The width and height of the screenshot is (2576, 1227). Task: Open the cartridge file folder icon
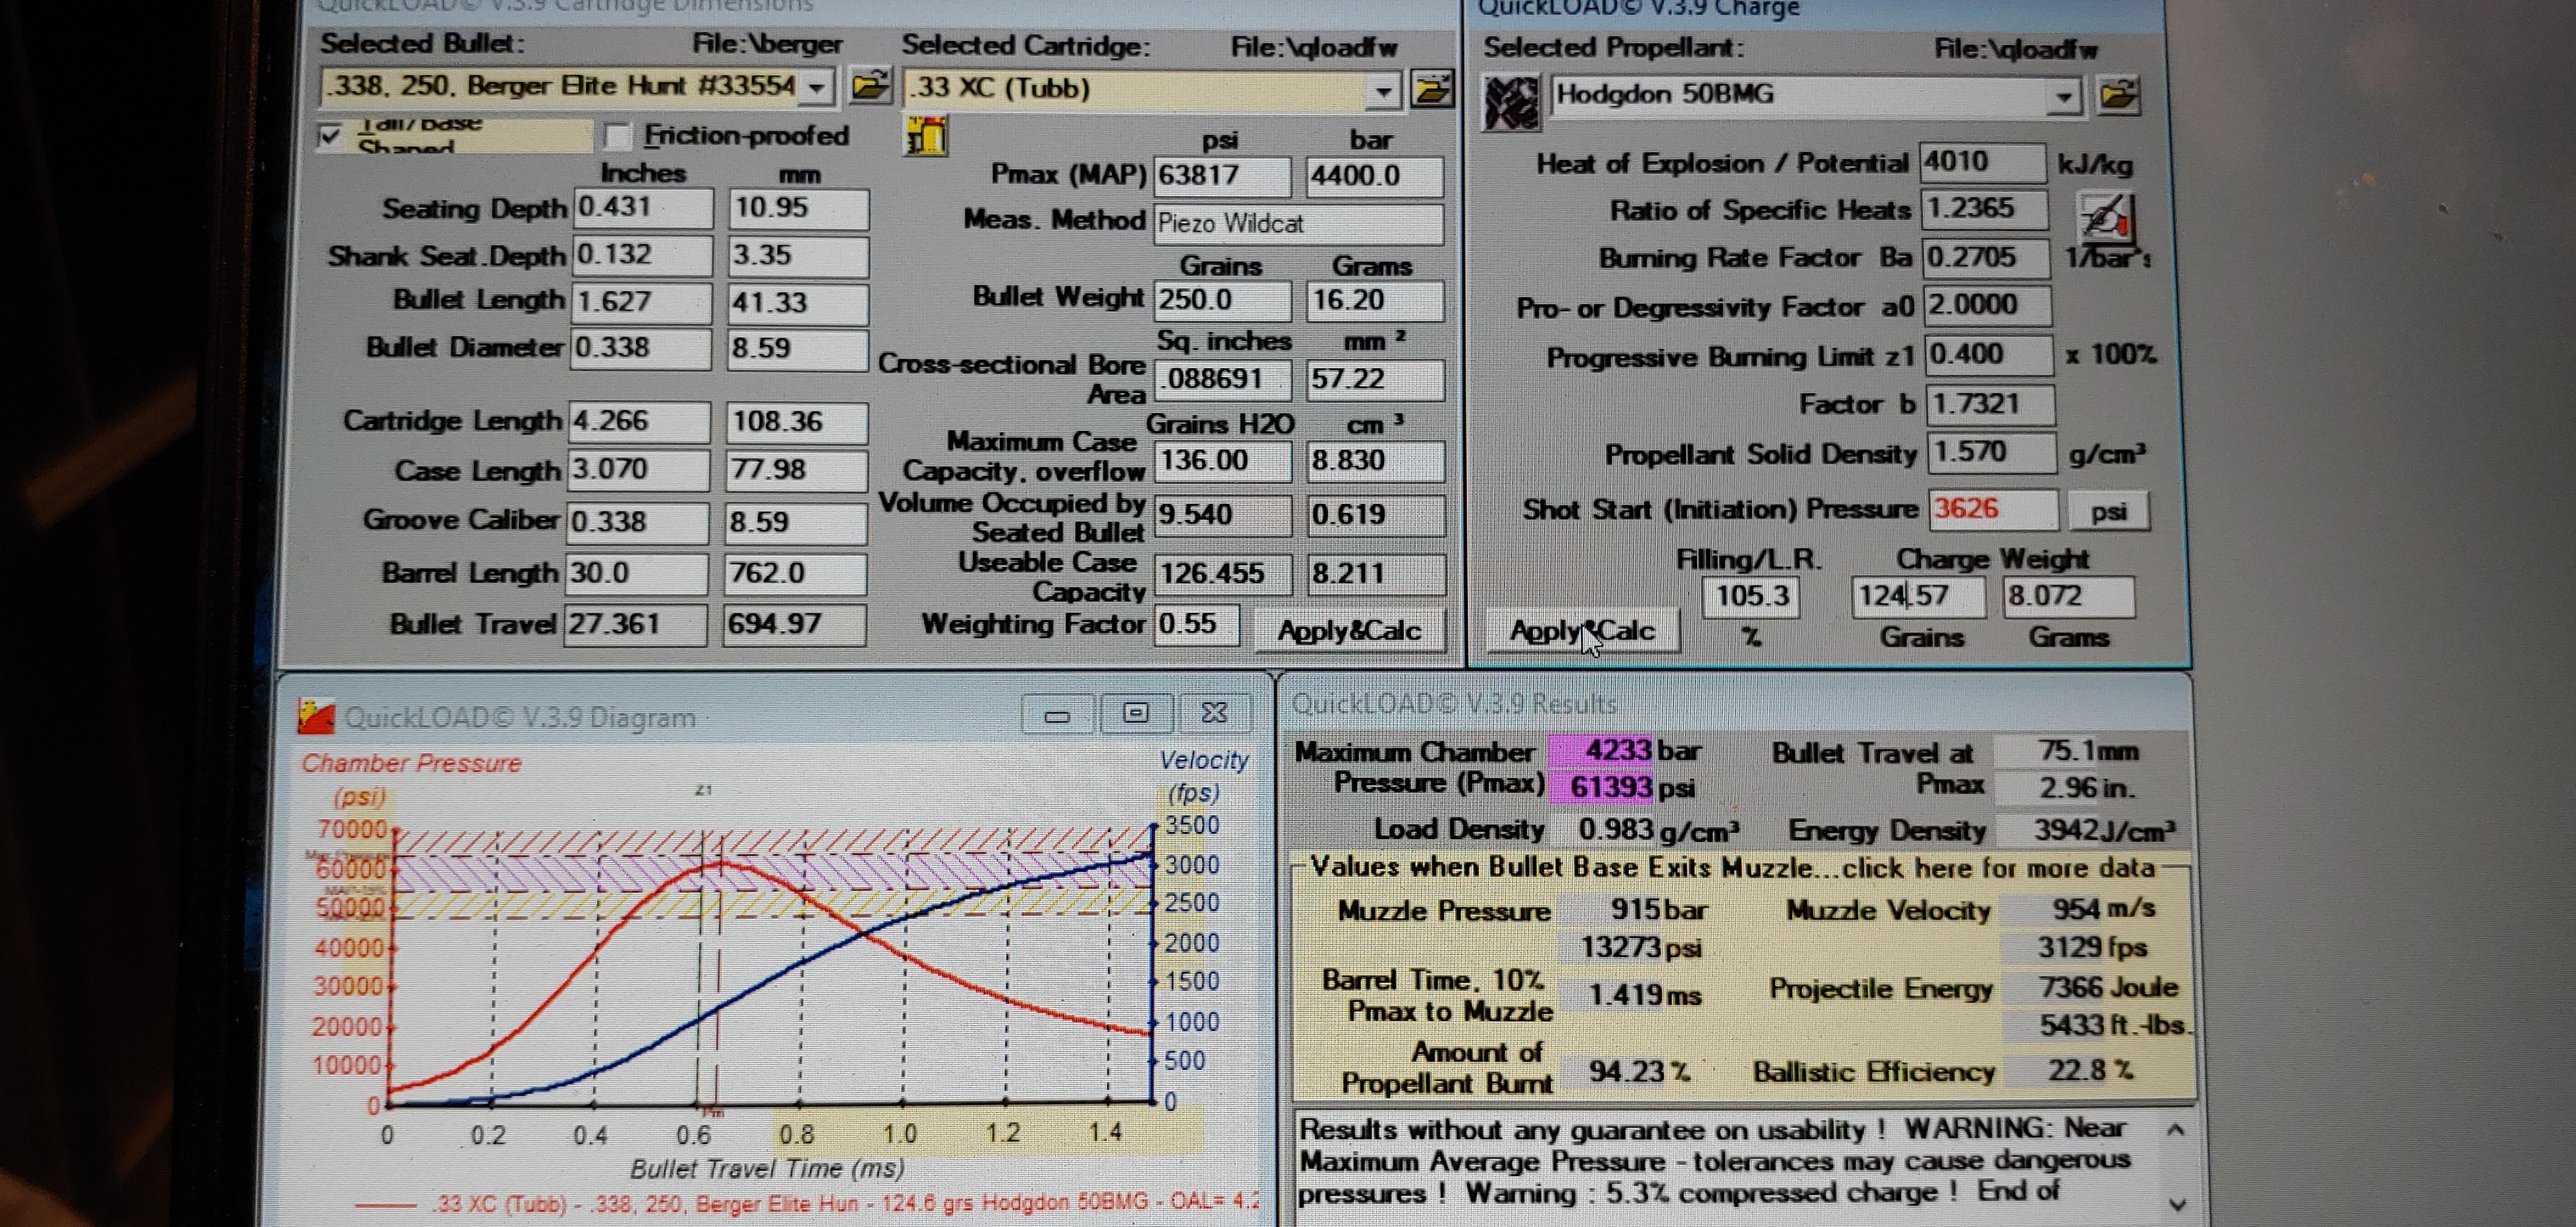pos(1433,89)
